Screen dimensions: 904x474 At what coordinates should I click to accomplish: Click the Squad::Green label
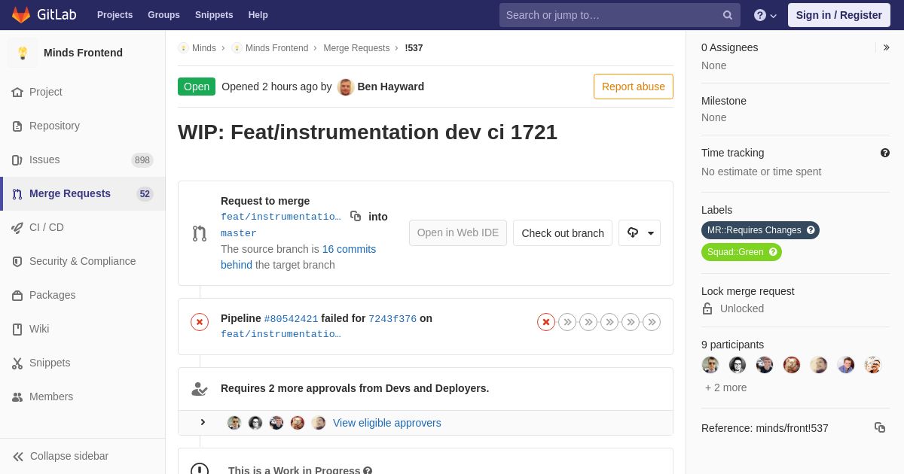click(x=735, y=252)
